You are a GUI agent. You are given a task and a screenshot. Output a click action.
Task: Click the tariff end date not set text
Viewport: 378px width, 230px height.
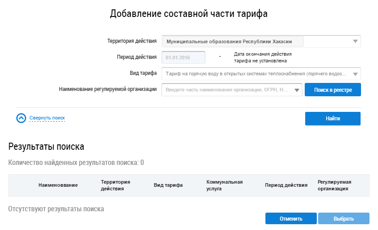coord(263,57)
